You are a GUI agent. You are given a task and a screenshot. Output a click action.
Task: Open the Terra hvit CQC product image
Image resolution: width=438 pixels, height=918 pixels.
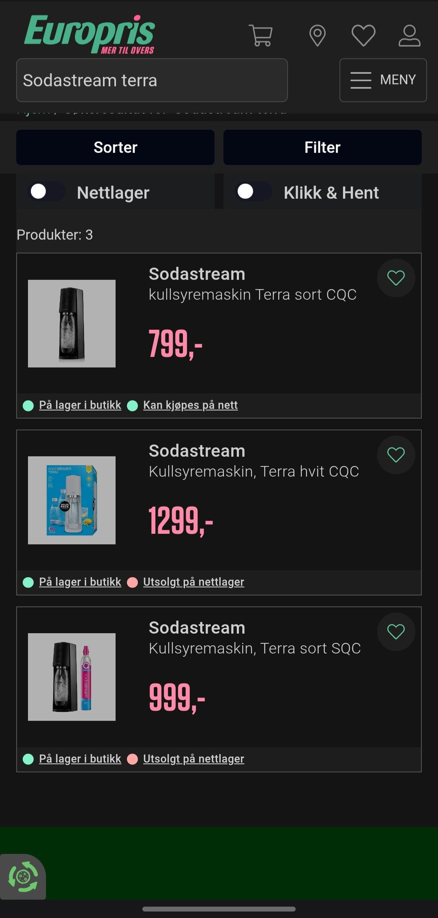tap(72, 500)
